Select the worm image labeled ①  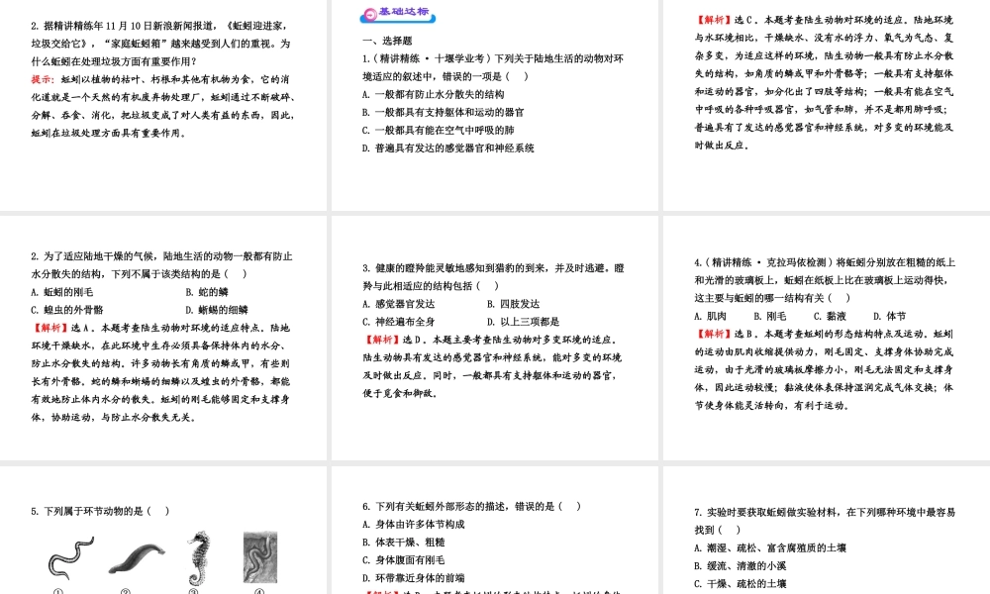(71, 558)
